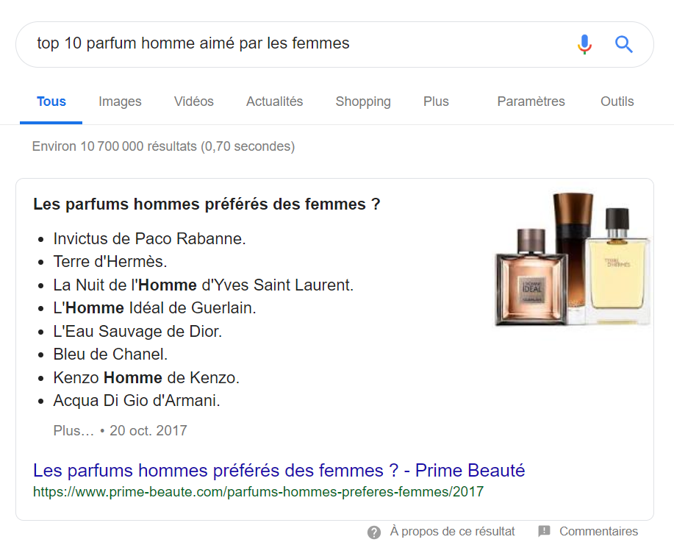
Task: Click the green prime-beaute.com URL
Action: tap(258, 491)
